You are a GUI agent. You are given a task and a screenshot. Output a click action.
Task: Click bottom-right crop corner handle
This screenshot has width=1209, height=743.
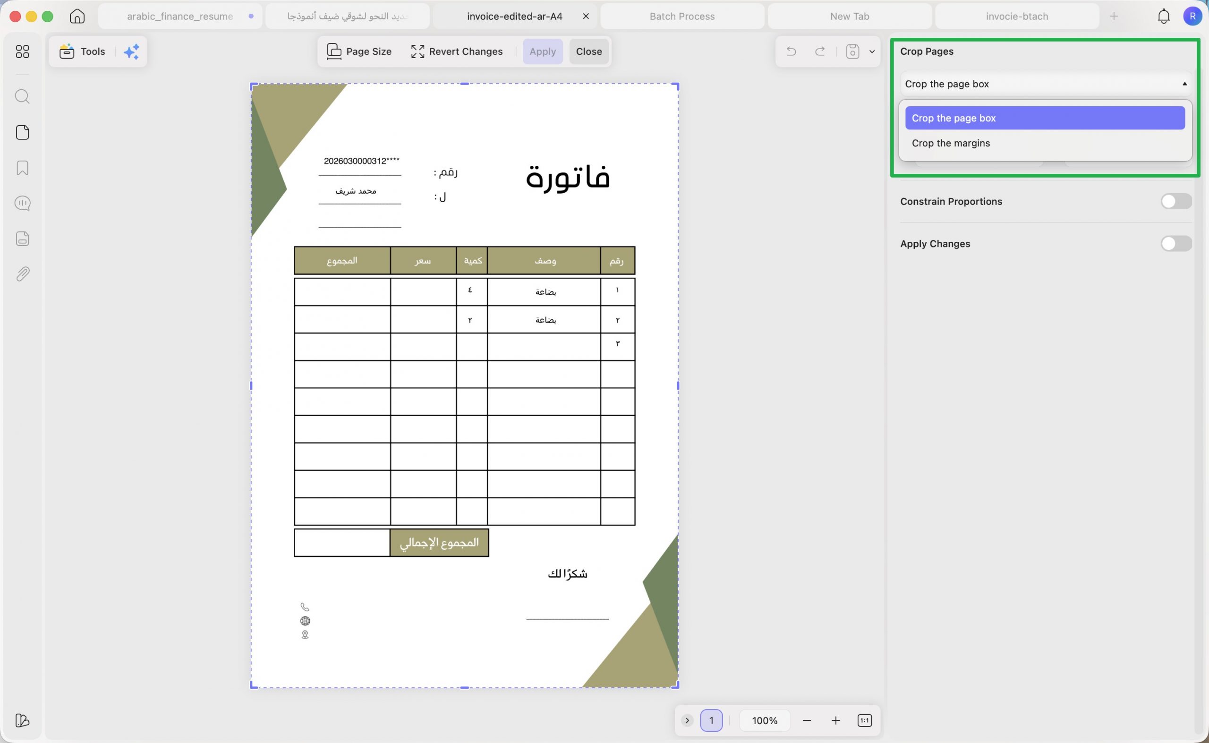(676, 685)
